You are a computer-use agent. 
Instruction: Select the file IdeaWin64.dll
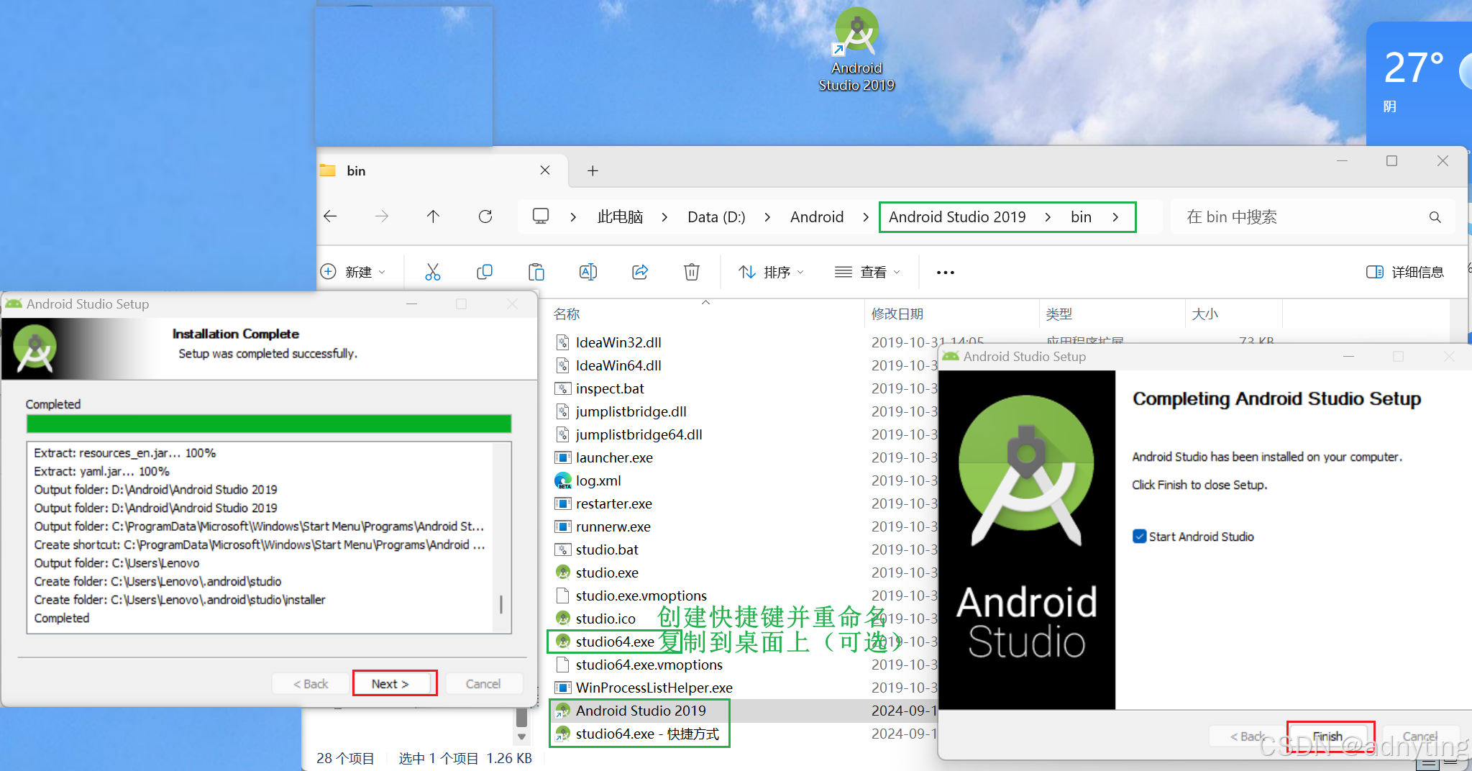618,365
